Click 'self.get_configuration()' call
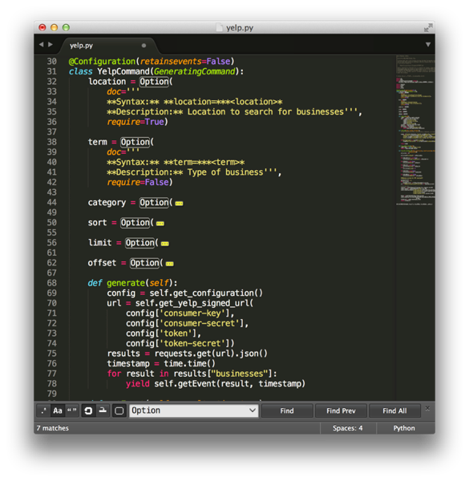The image size is (469, 481). (206, 293)
